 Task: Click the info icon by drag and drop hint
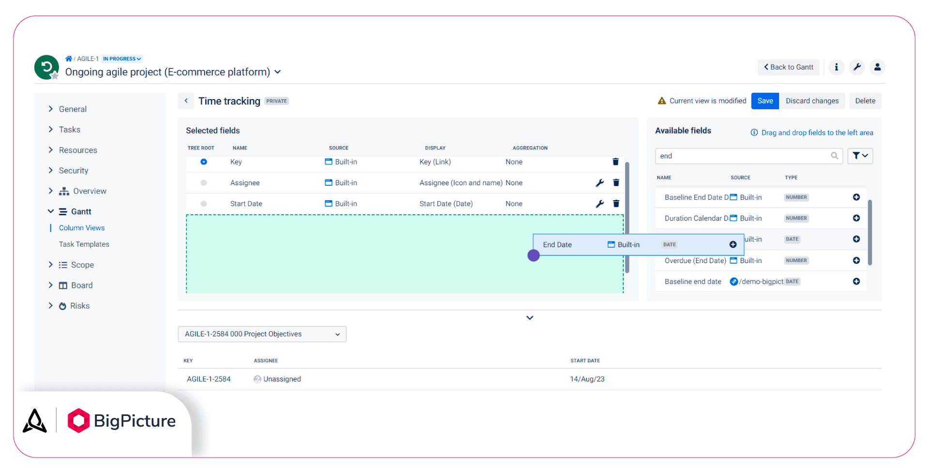coord(754,133)
